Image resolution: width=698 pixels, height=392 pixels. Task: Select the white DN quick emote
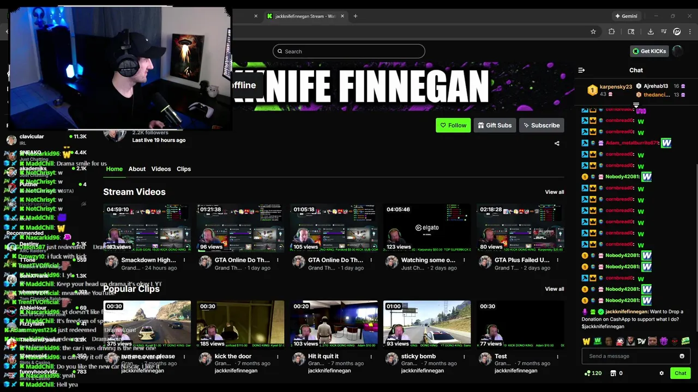coord(641,341)
